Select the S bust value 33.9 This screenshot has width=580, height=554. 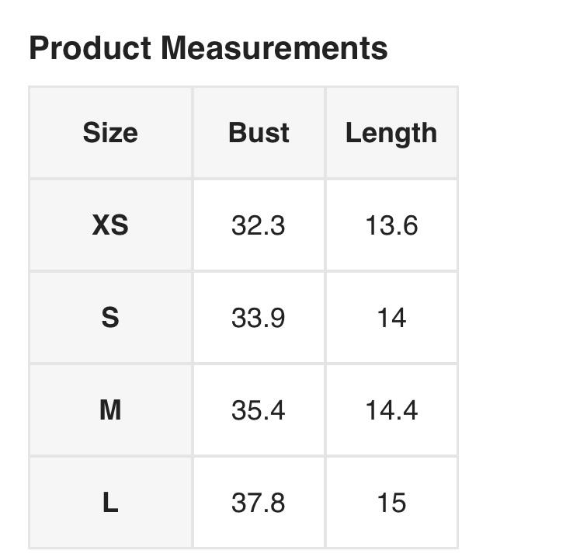259,318
